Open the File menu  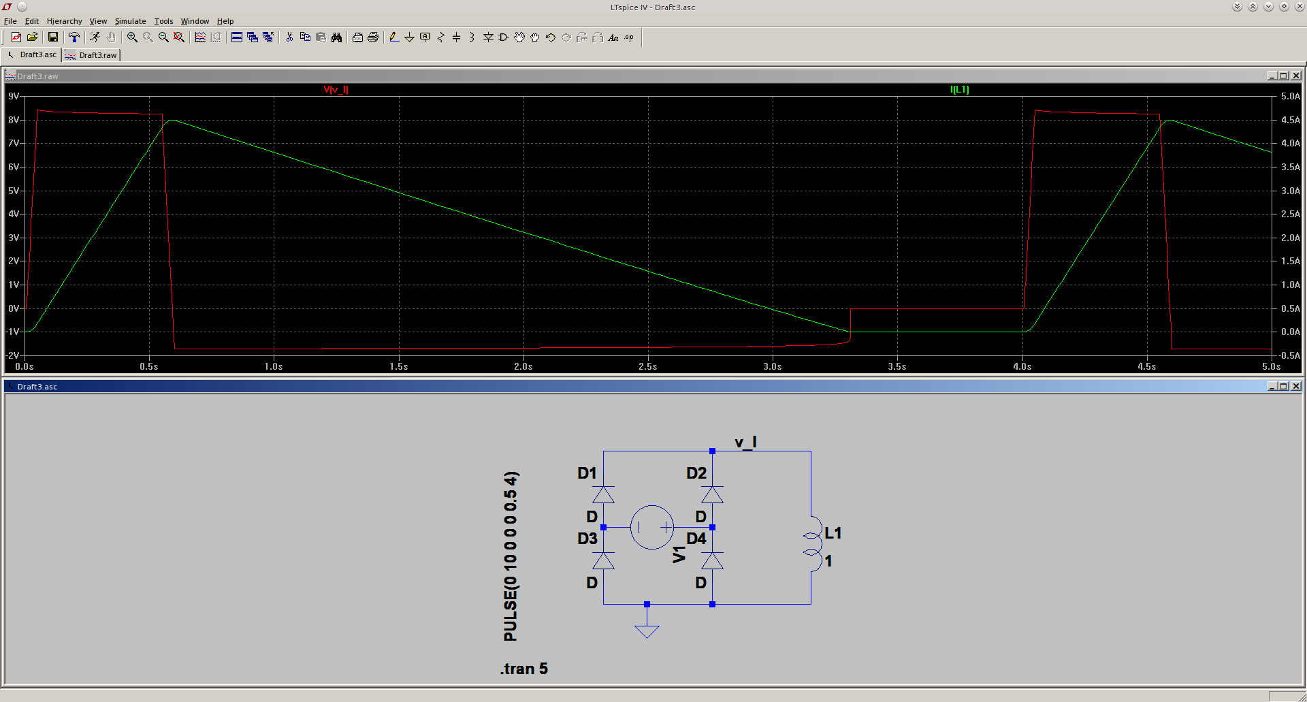click(x=10, y=21)
